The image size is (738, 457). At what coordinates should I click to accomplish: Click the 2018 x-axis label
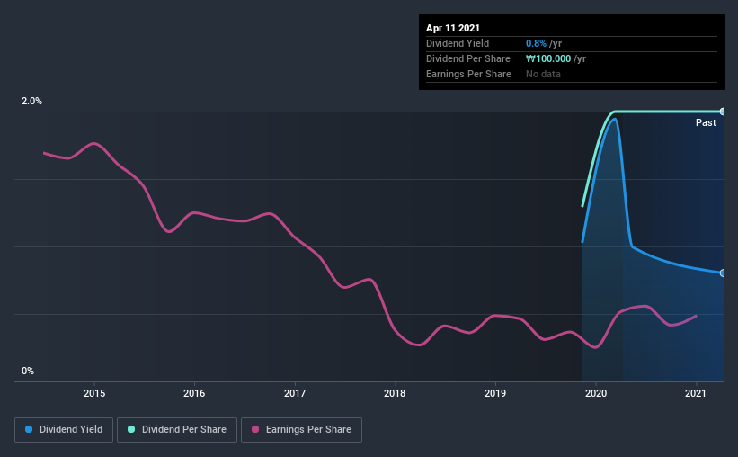tap(395, 393)
